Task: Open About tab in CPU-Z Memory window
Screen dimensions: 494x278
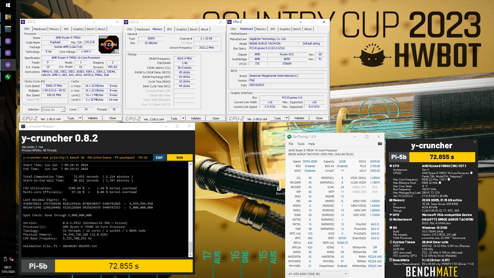Action: click(205, 29)
